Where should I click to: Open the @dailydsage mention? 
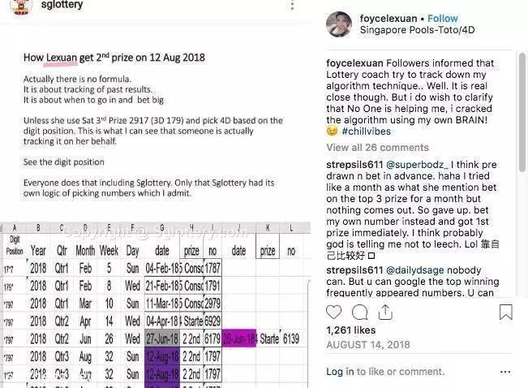coord(415,270)
